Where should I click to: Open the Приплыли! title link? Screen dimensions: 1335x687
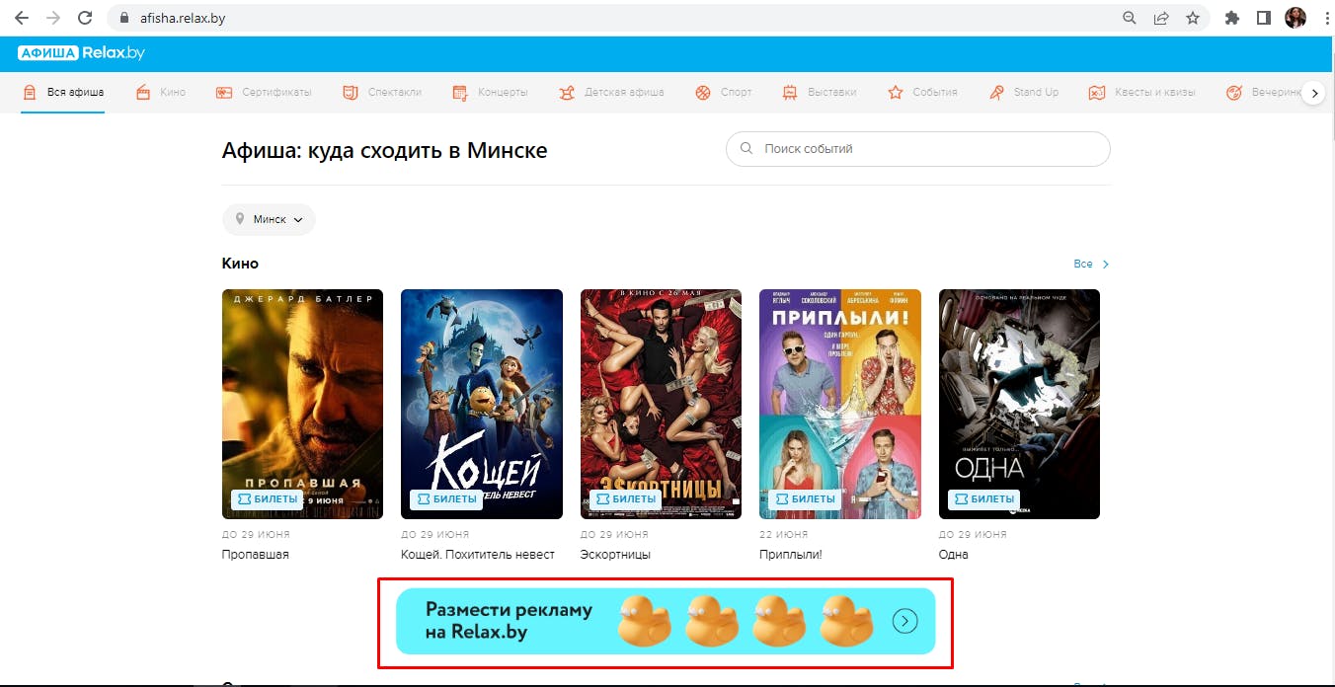791,555
